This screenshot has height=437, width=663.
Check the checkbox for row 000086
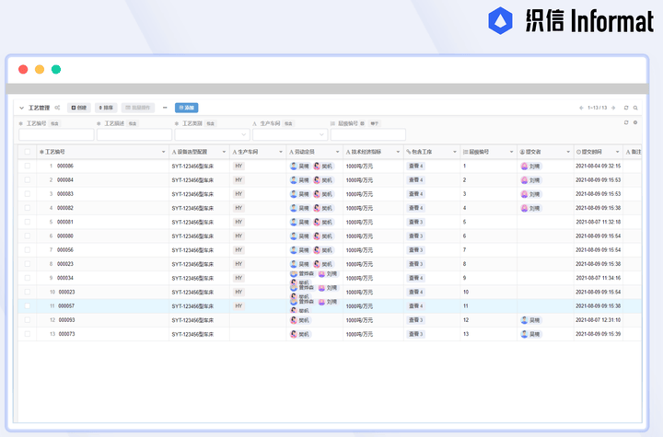(x=28, y=166)
